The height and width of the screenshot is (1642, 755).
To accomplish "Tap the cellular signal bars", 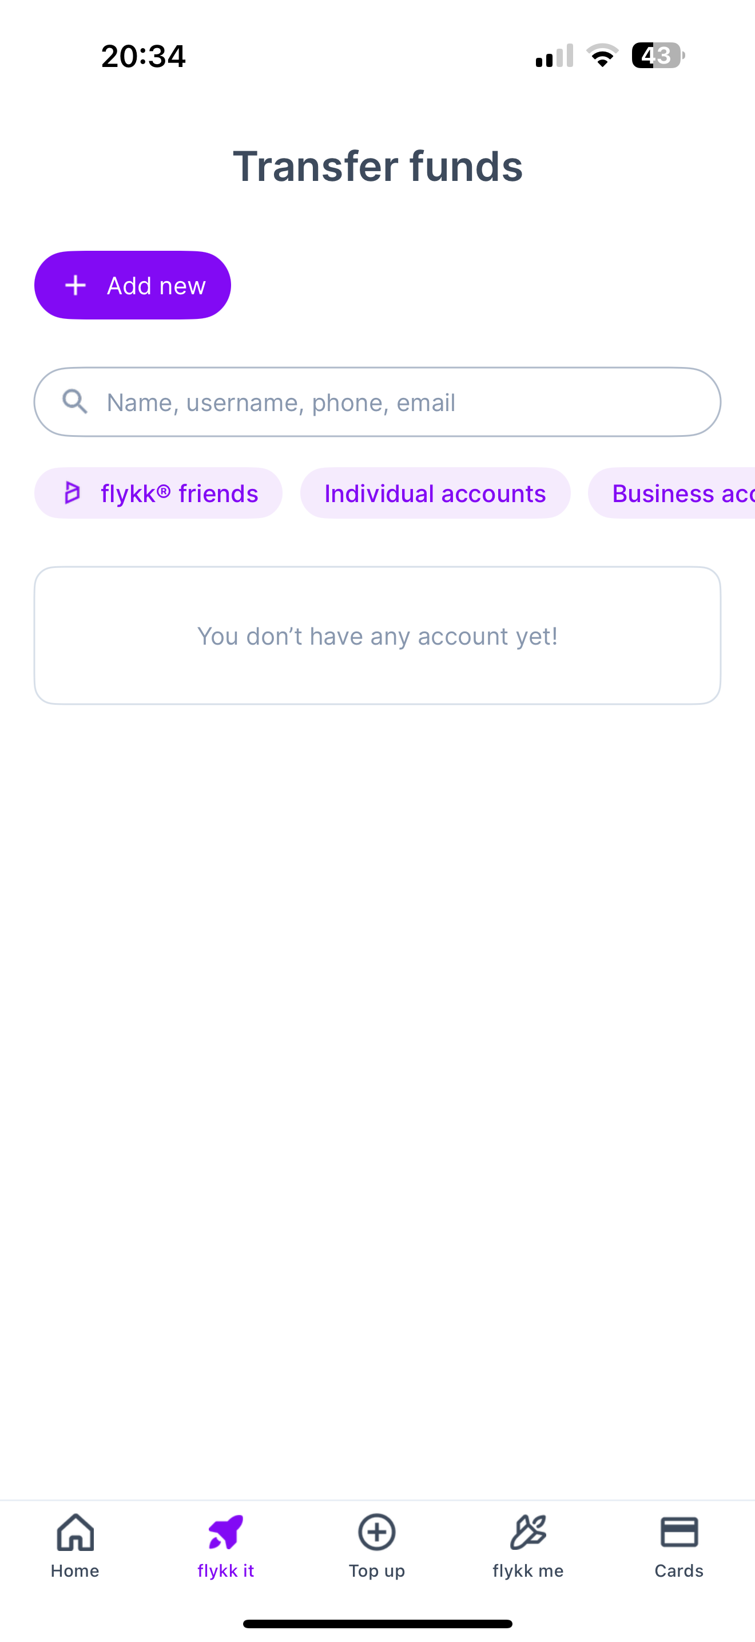I will pos(554,56).
